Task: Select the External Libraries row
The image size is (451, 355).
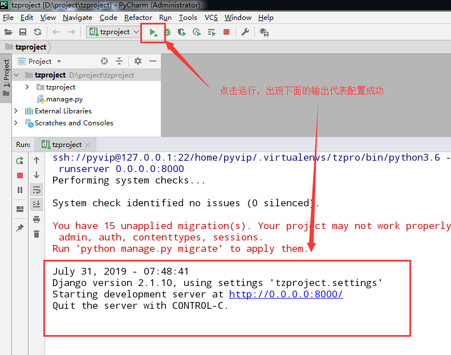Action: click(86, 111)
